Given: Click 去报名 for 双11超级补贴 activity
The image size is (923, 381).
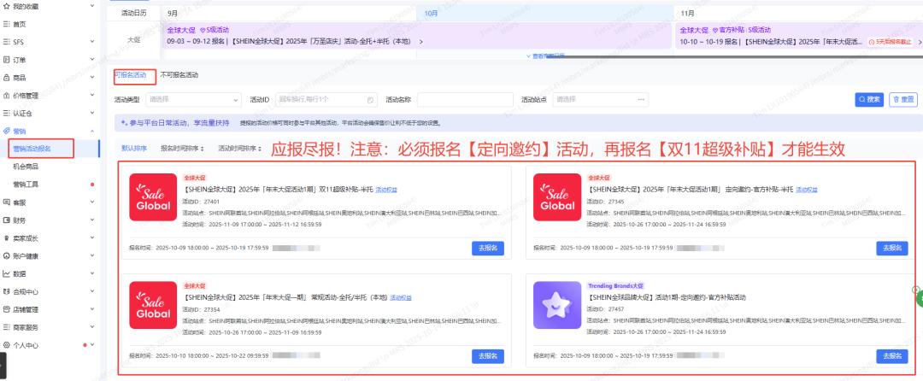Looking at the screenshot, I should click(488, 248).
